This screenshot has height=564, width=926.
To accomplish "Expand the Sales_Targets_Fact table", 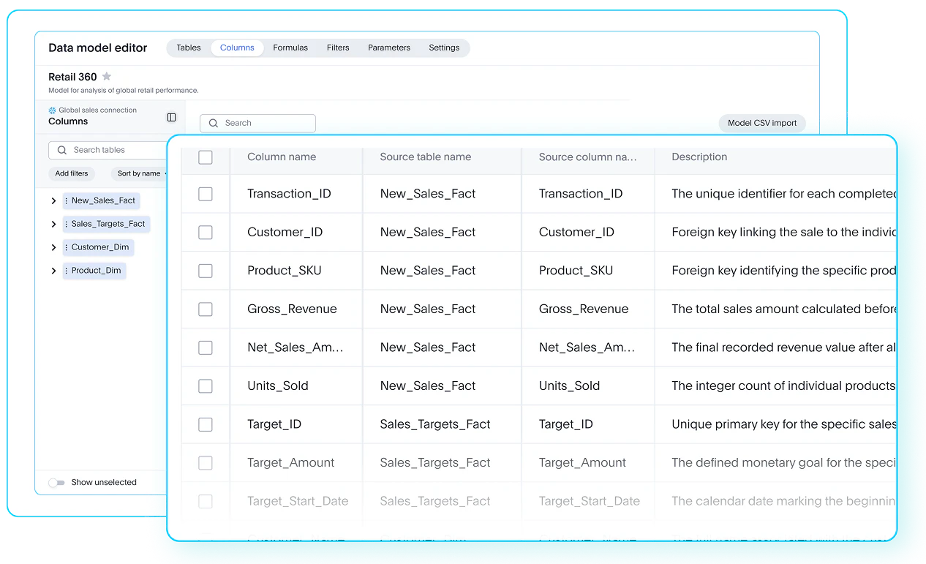I will click(53, 224).
